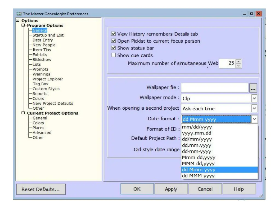Browse for a wallpaper file with the ellipsis button
Image resolution: width=280 pixels, height=210 pixels.
click(x=253, y=88)
